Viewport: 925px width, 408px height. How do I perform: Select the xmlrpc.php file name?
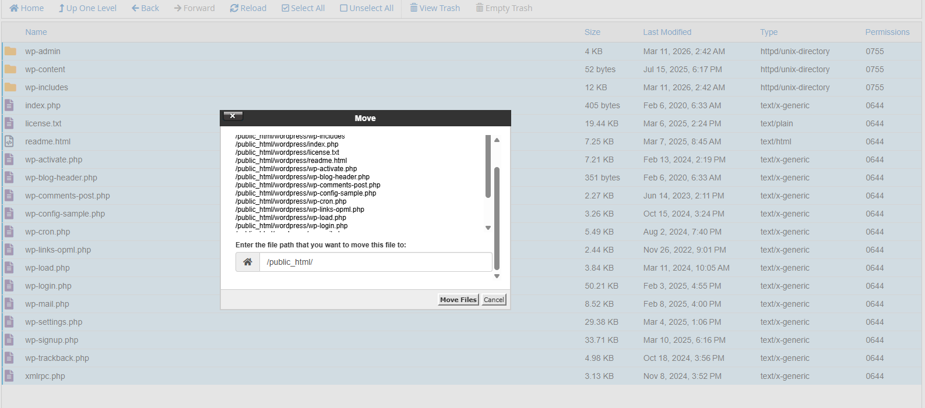click(45, 376)
